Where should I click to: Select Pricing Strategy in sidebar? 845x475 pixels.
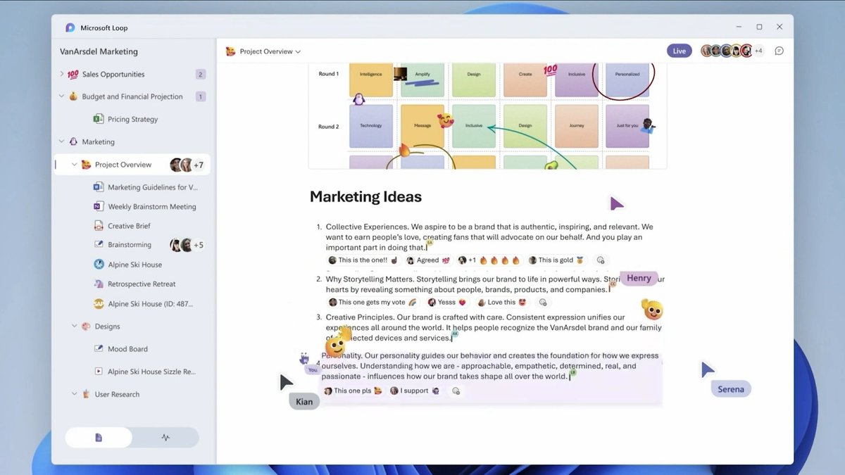pos(133,120)
